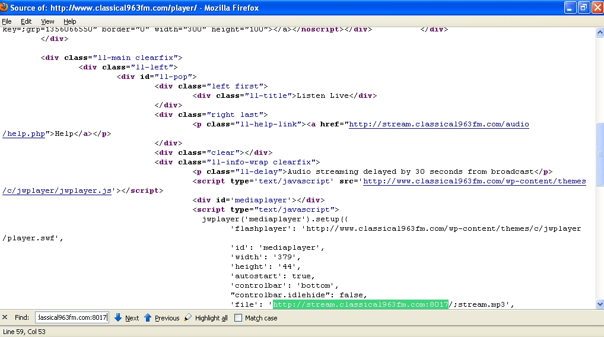Open the stream.classical963fm.com/audio link

tap(438, 125)
